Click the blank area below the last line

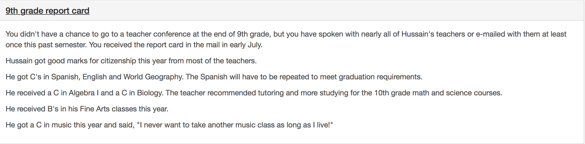(292, 137)
